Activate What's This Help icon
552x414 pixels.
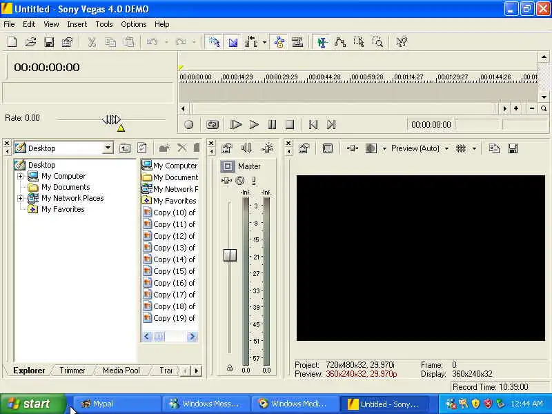click(402, 42)
